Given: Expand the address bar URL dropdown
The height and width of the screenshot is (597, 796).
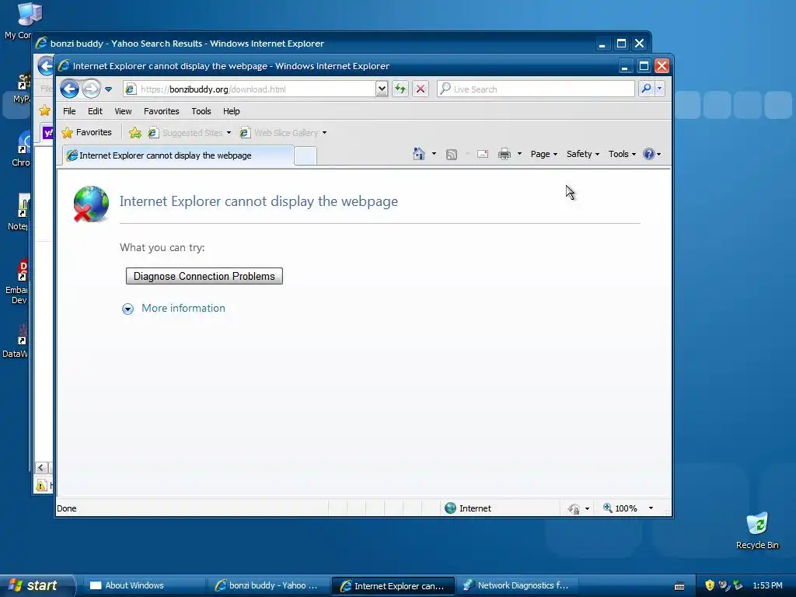Looking at the screenshot, I should [382, 89].
